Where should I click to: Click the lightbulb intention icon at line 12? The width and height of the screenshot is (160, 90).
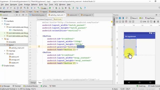[39, 46]
